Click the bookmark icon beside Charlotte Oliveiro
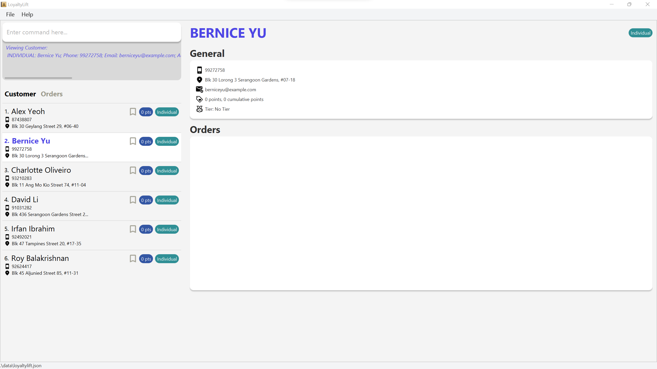 133,170
